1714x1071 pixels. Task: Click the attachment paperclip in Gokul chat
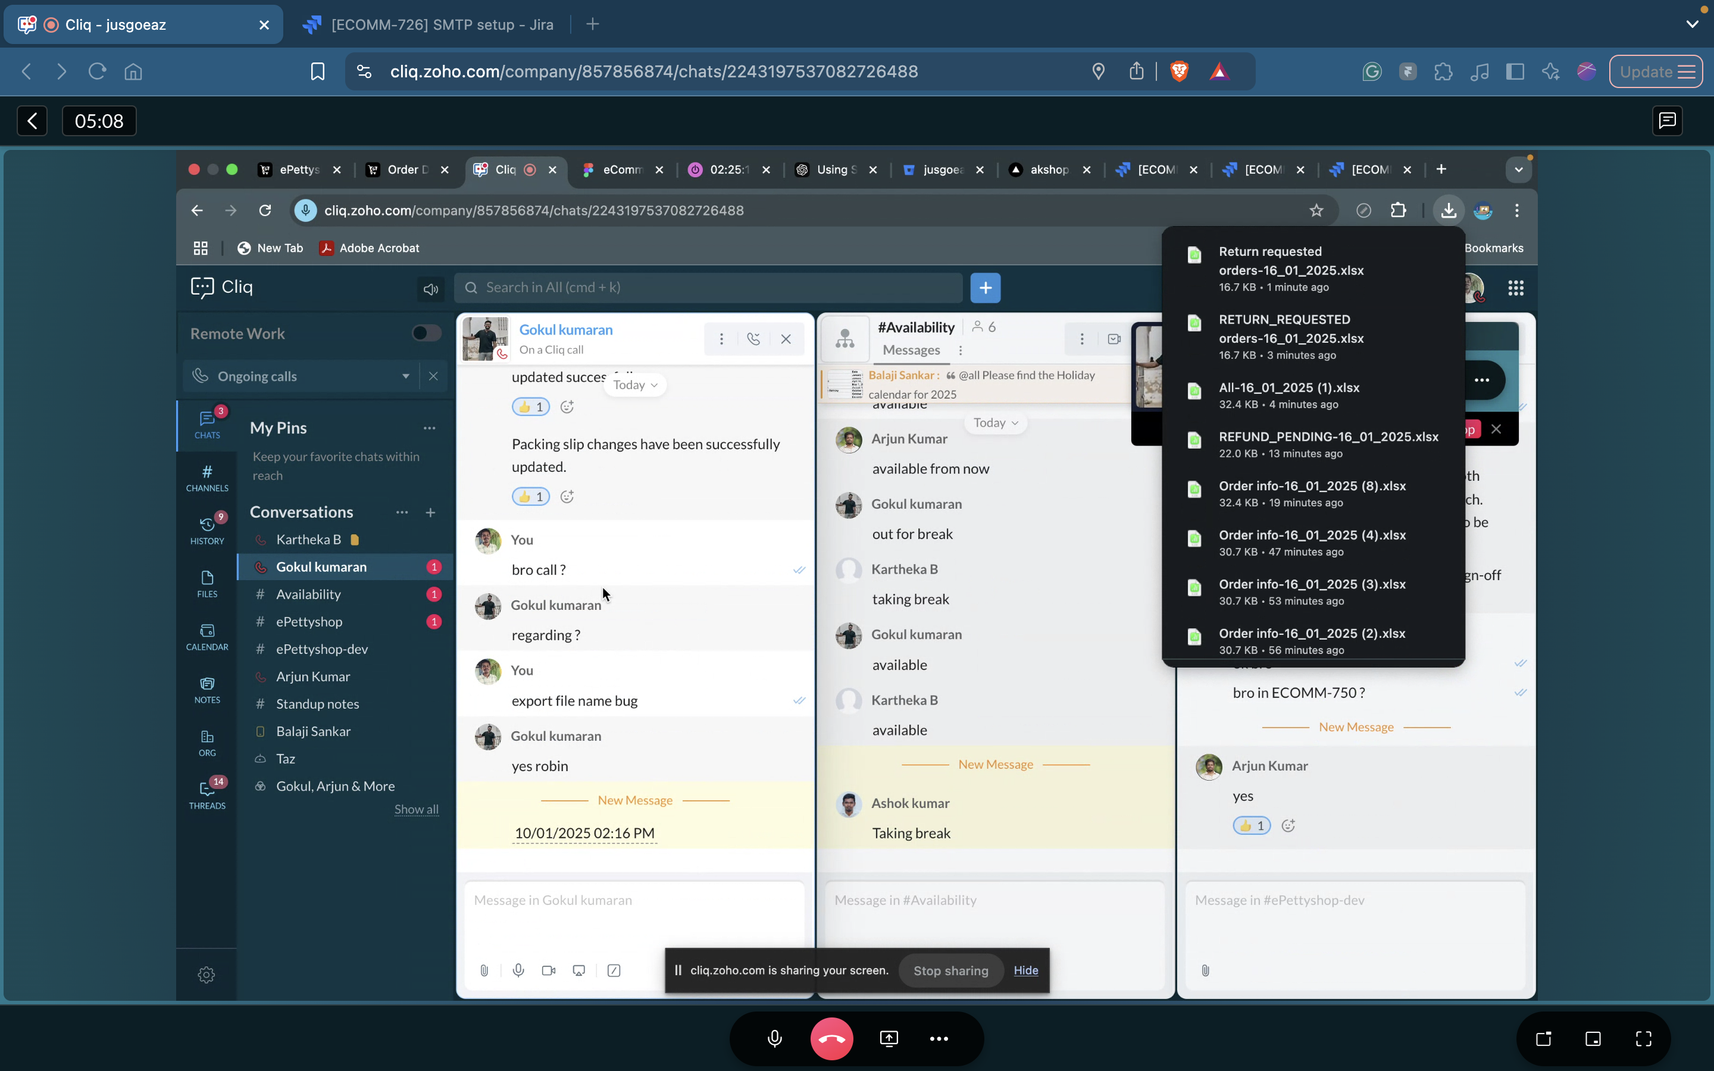(484, 970)
